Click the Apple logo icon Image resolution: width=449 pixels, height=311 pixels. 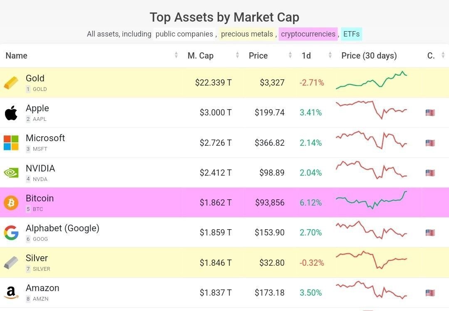click(11, 113)
